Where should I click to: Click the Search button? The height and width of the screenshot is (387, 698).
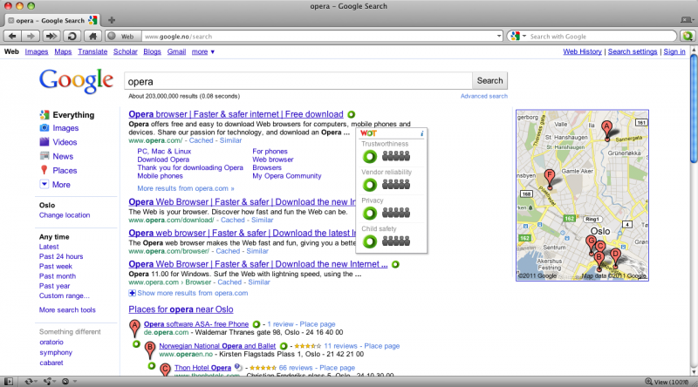(489, 80)
